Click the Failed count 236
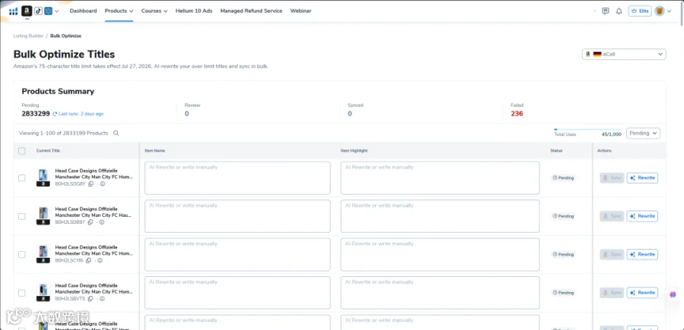The height and width of the screenshot is (330, 684). pyautogui.click(x=517, y=114)
